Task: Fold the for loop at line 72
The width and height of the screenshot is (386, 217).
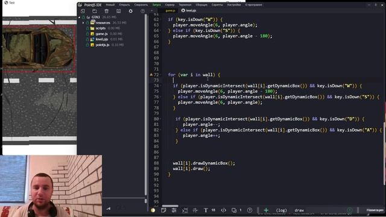Action: [161, 75]
